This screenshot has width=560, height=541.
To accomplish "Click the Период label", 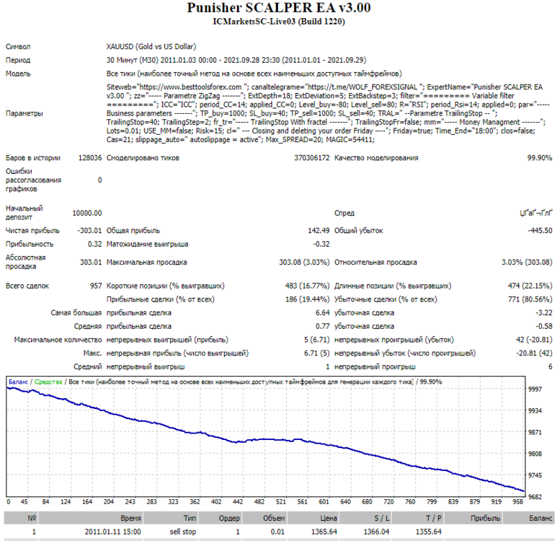I will pos(18,60).
